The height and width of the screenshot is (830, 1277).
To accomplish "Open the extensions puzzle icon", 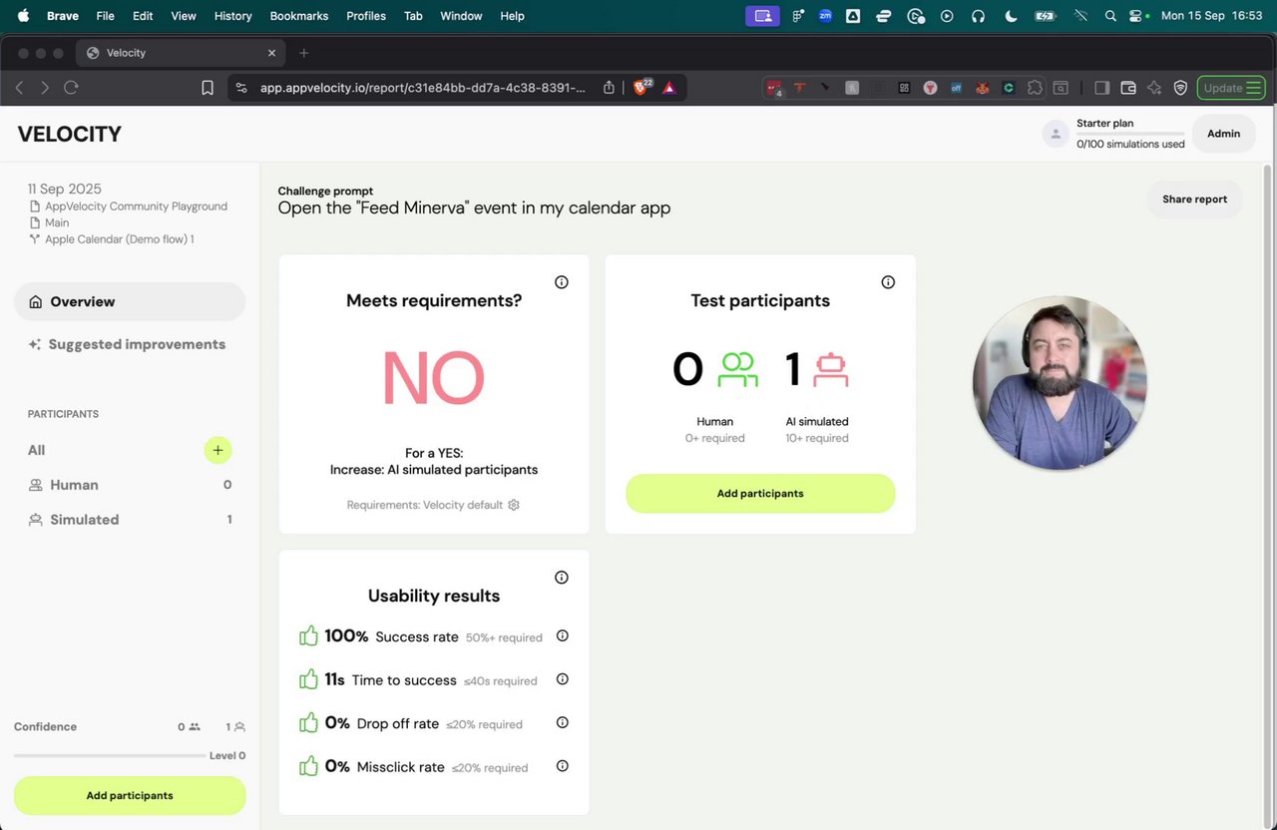I will (1034, 88).
